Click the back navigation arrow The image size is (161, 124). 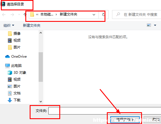(4, 15)
